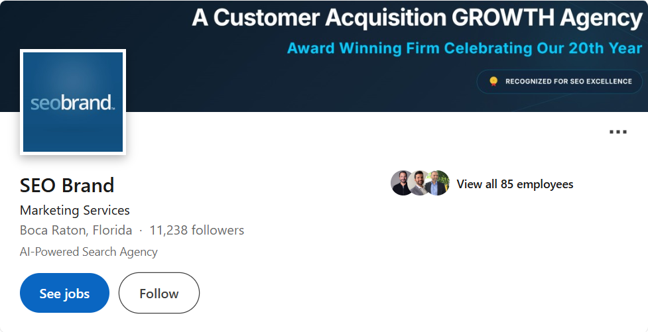Screen dimensions: 648x332
Task: Click 'Customer Acquisition' in the banner headline
Action: click(321, 19)
